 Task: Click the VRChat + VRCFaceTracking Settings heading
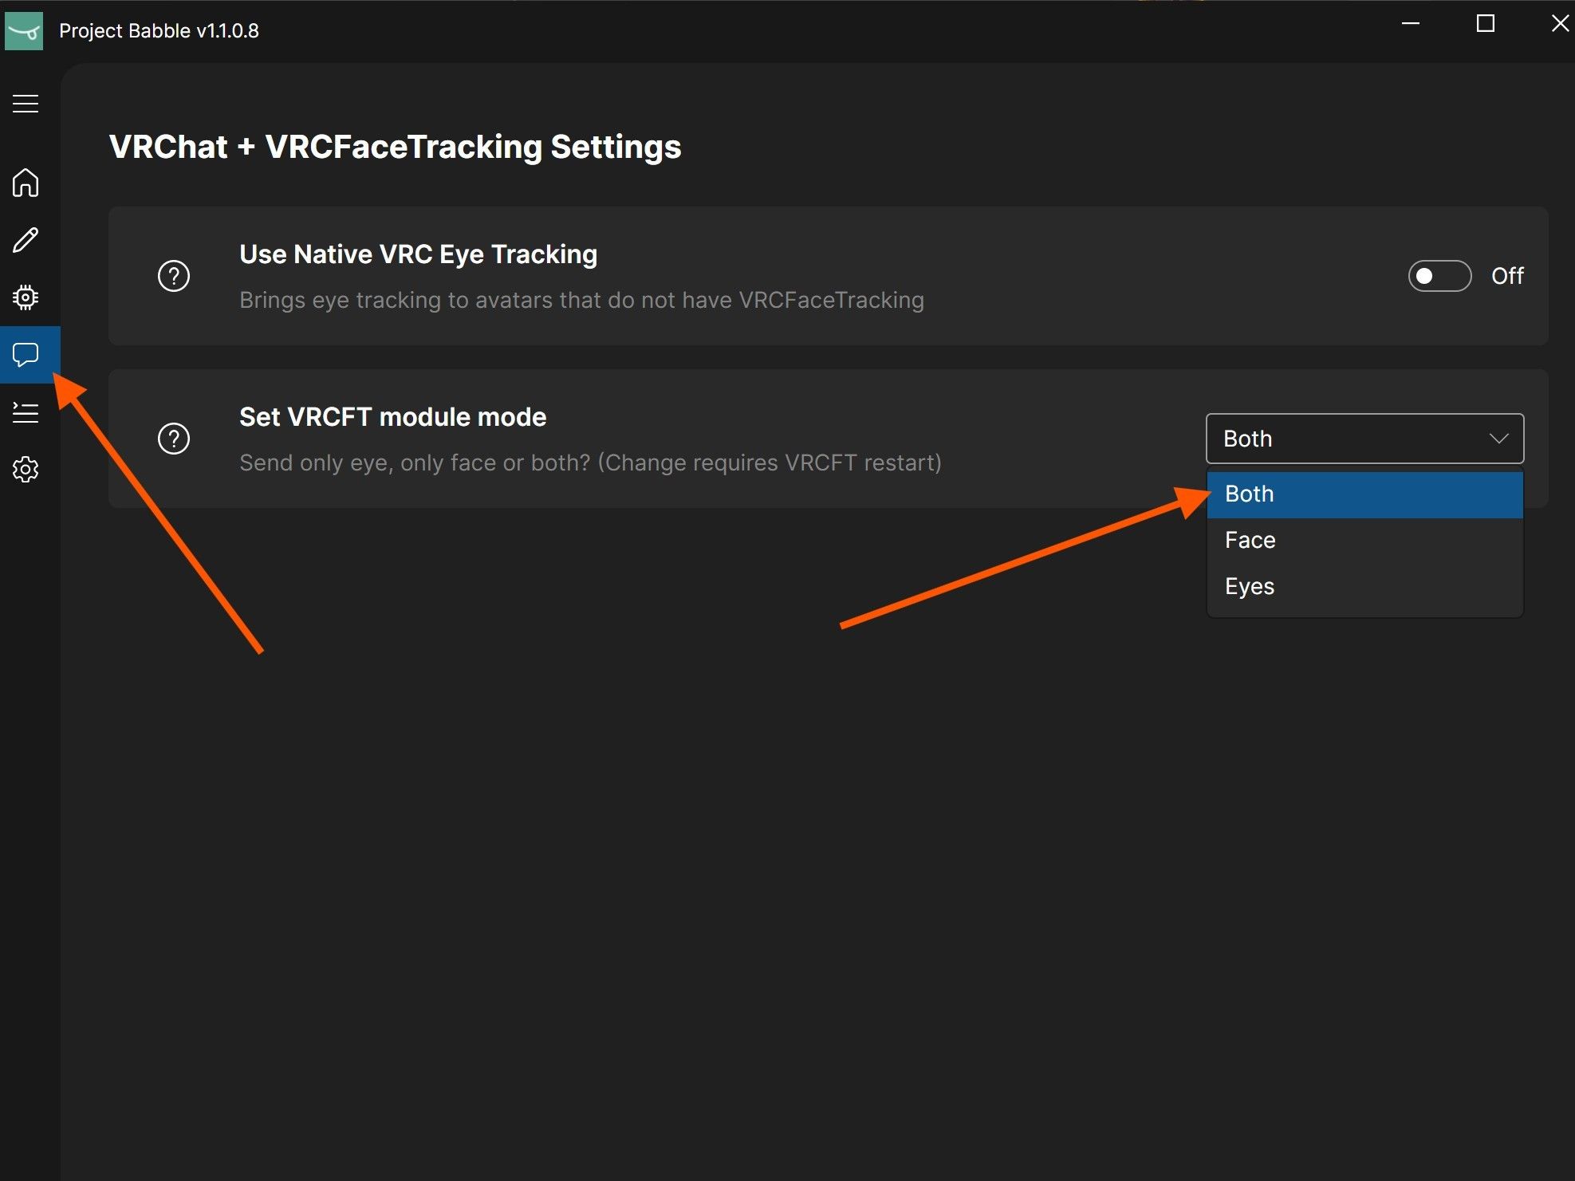coord(396,146)
